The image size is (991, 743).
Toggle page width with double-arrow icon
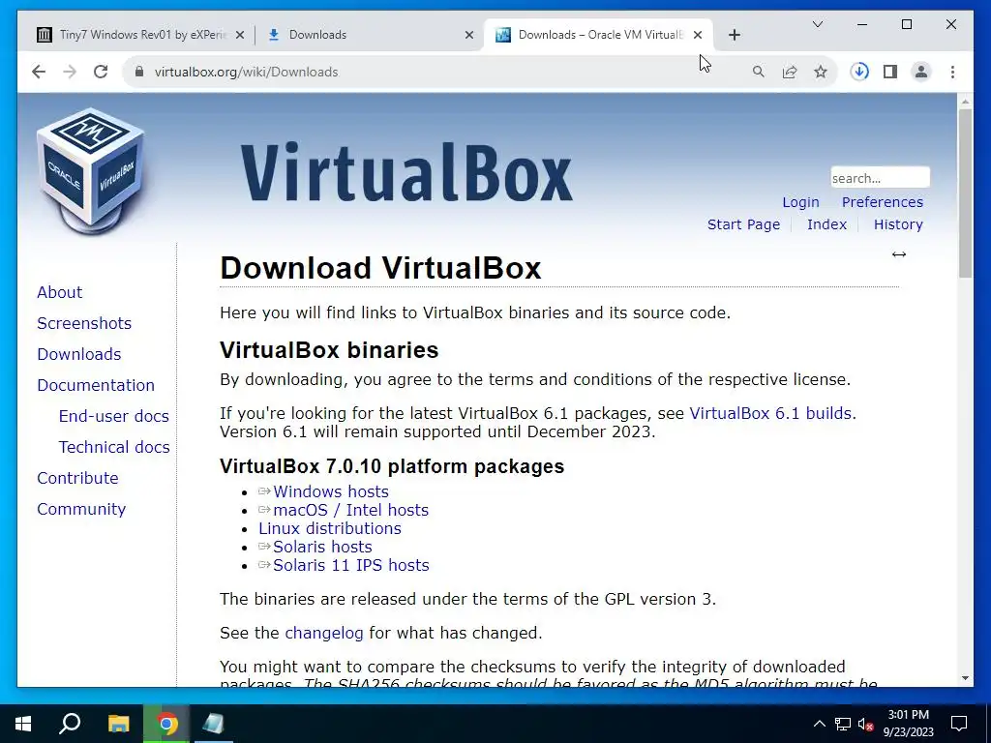(x=899, y=254)
